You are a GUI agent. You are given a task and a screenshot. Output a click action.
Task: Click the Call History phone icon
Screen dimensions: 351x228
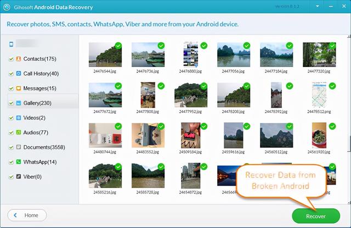pos(19,73)
